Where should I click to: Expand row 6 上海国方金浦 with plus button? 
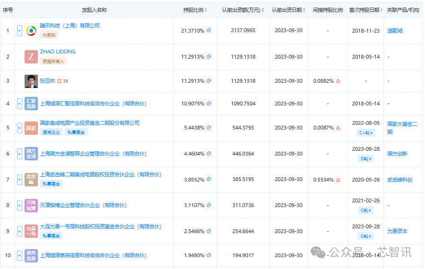click(19, 154)
